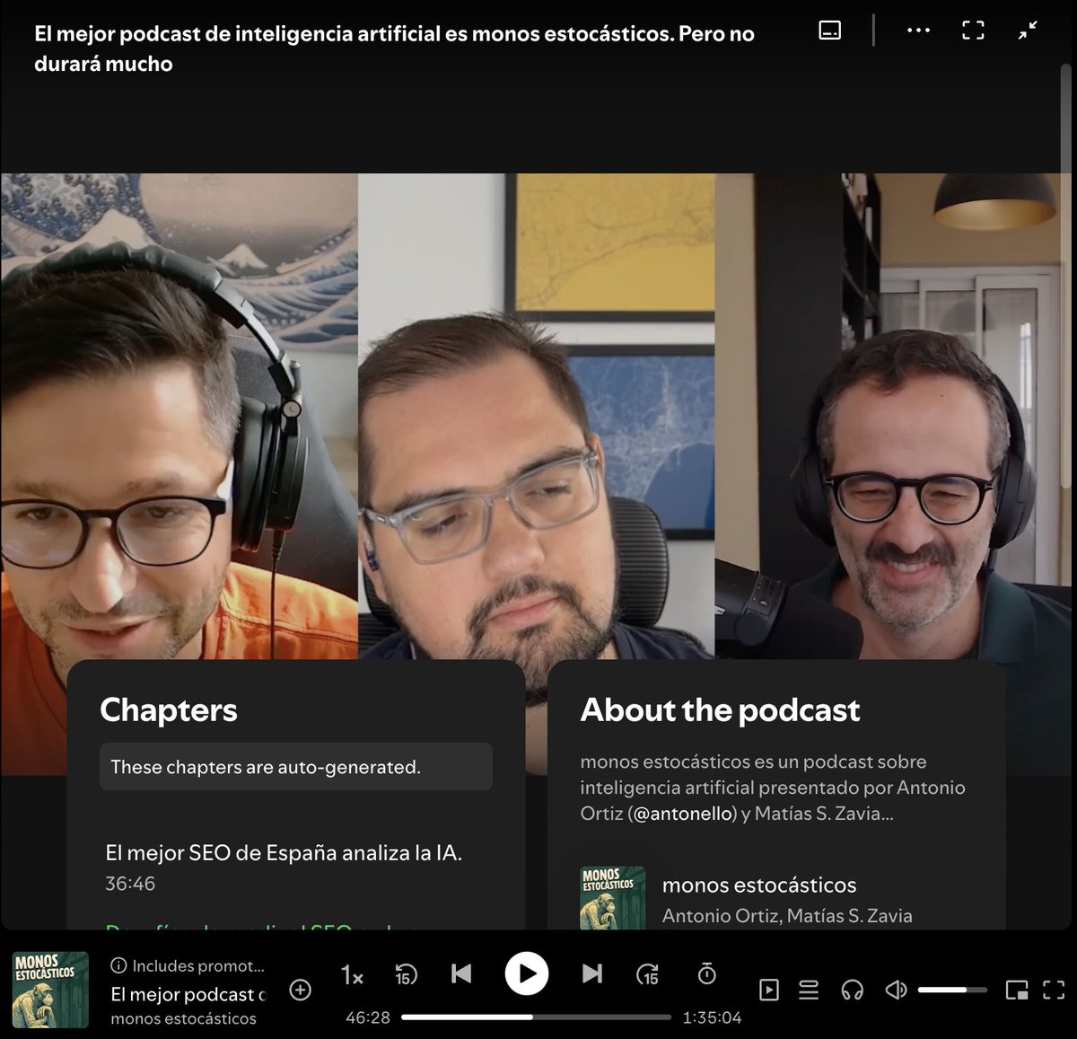Image resolution: width=1077 pixels, height=1039 pixels.
Task: Mute the volume speaker icon
Action: tap(896, 990)
